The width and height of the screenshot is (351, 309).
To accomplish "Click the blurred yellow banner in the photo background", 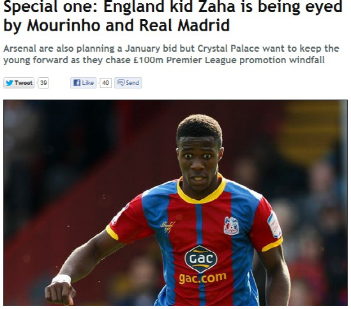I will [x=311, y=132].
